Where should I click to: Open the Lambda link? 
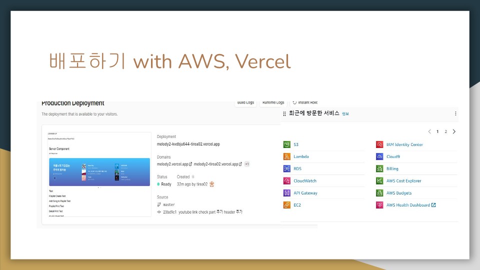pos(301,156)
